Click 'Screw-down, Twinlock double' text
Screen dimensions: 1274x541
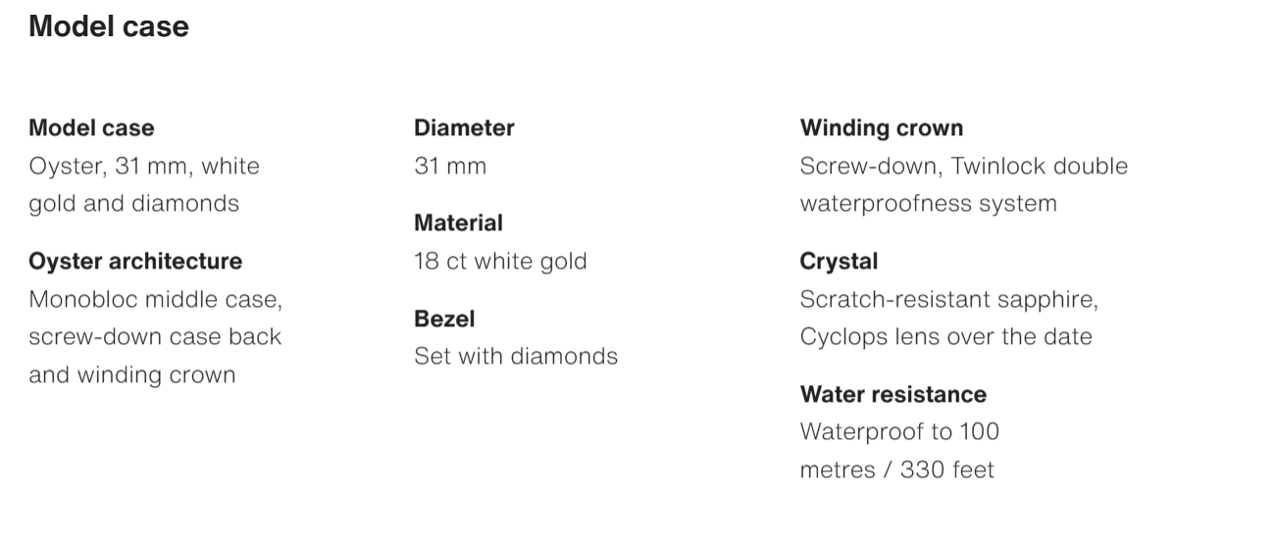964,166
